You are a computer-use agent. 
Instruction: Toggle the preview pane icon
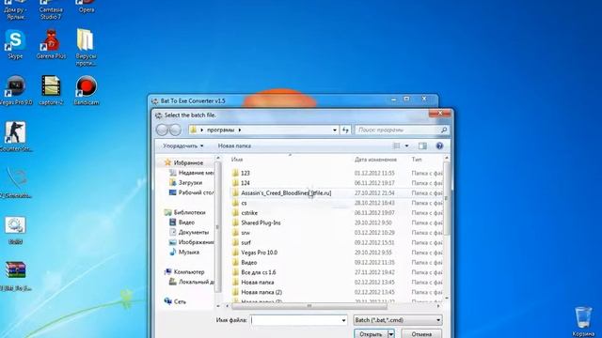point(422,146)
